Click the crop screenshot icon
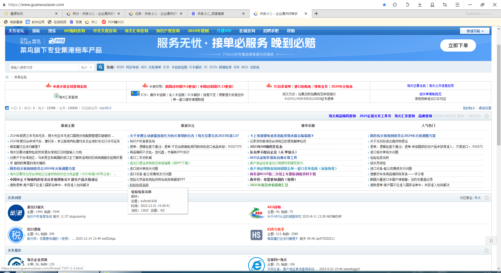Image resolution: width=501 pixels, height=273 pixels. point(445,5)
